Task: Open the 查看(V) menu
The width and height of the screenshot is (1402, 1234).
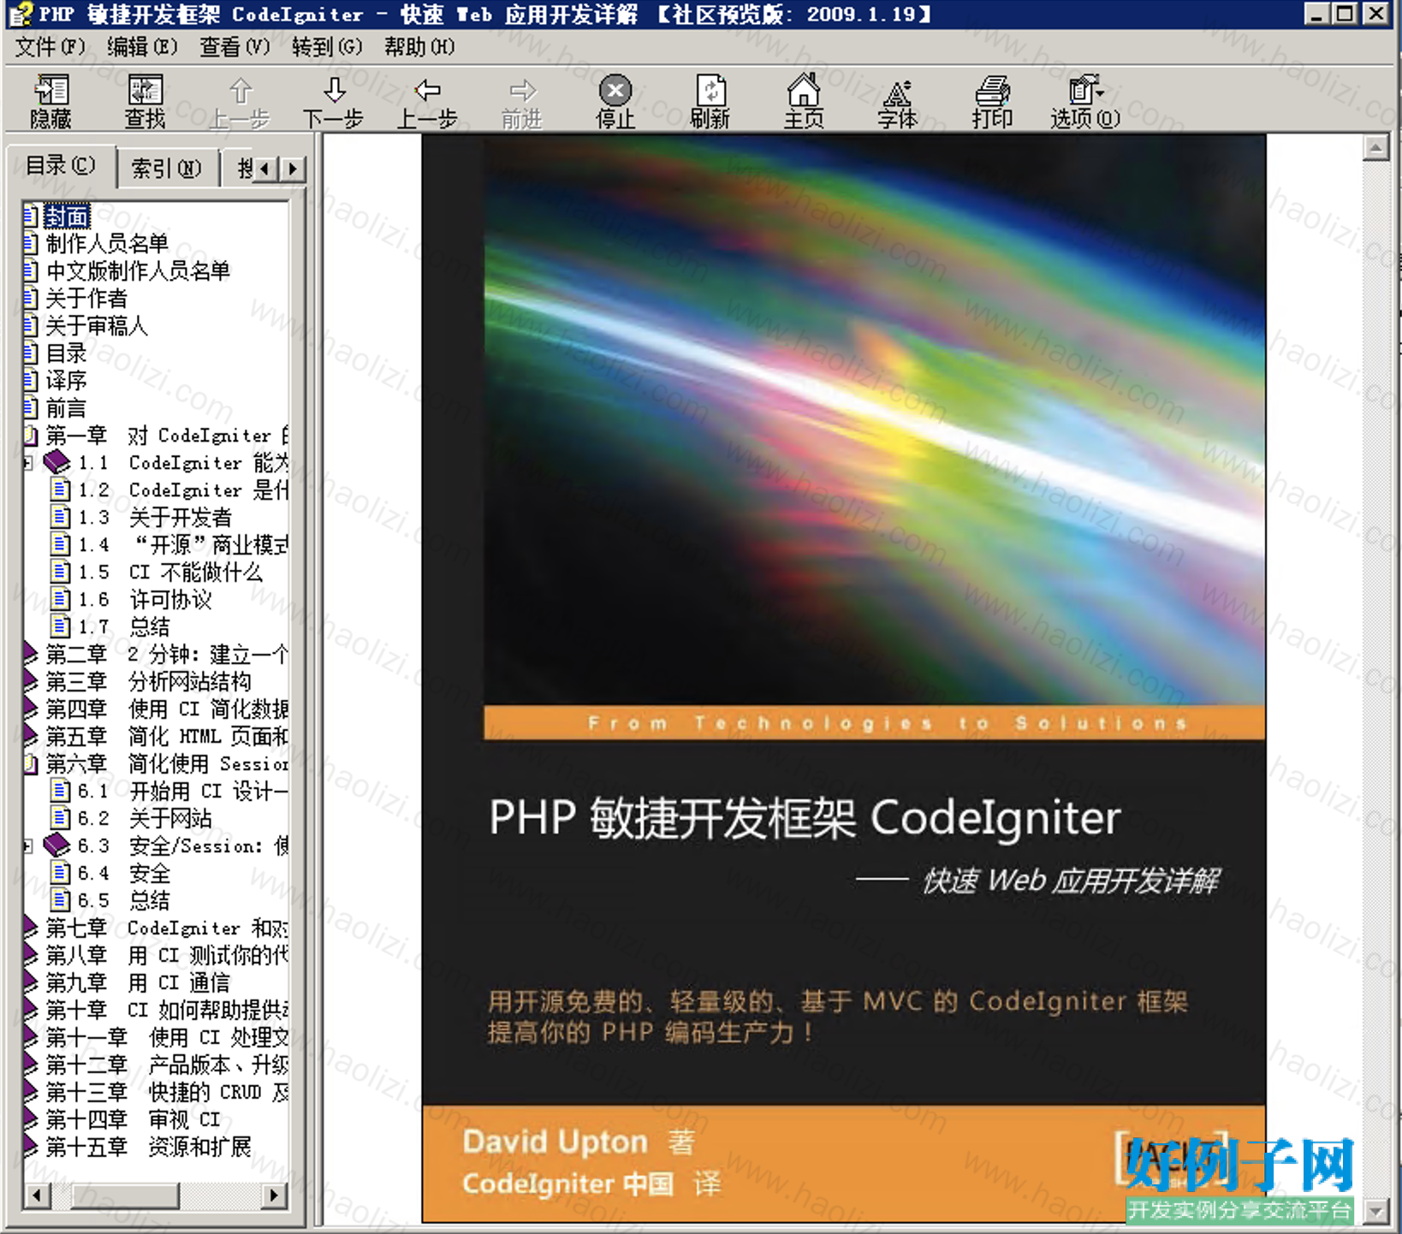Action: [x=235, y=46]
